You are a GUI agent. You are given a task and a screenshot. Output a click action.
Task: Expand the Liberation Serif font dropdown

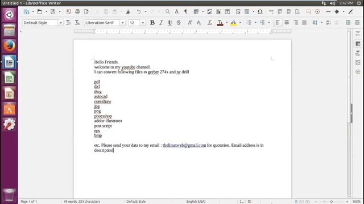pos(122,23)
